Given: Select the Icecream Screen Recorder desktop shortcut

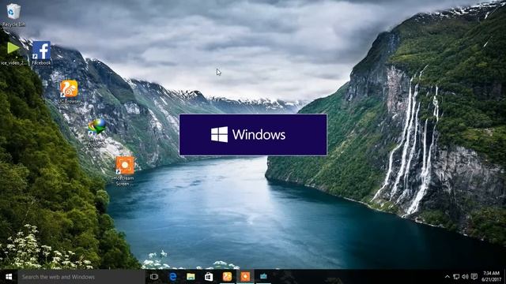Looking at the screenshot, I should (125, 171).
